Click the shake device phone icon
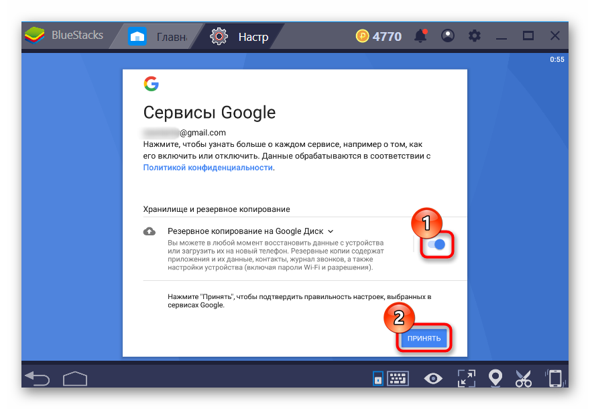 (x=554, y=379)
